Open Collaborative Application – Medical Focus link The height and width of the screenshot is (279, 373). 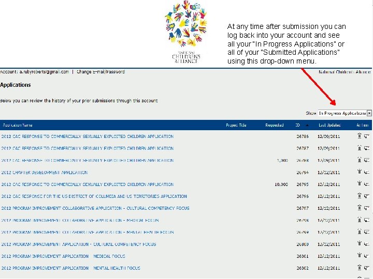pos(80,220)
